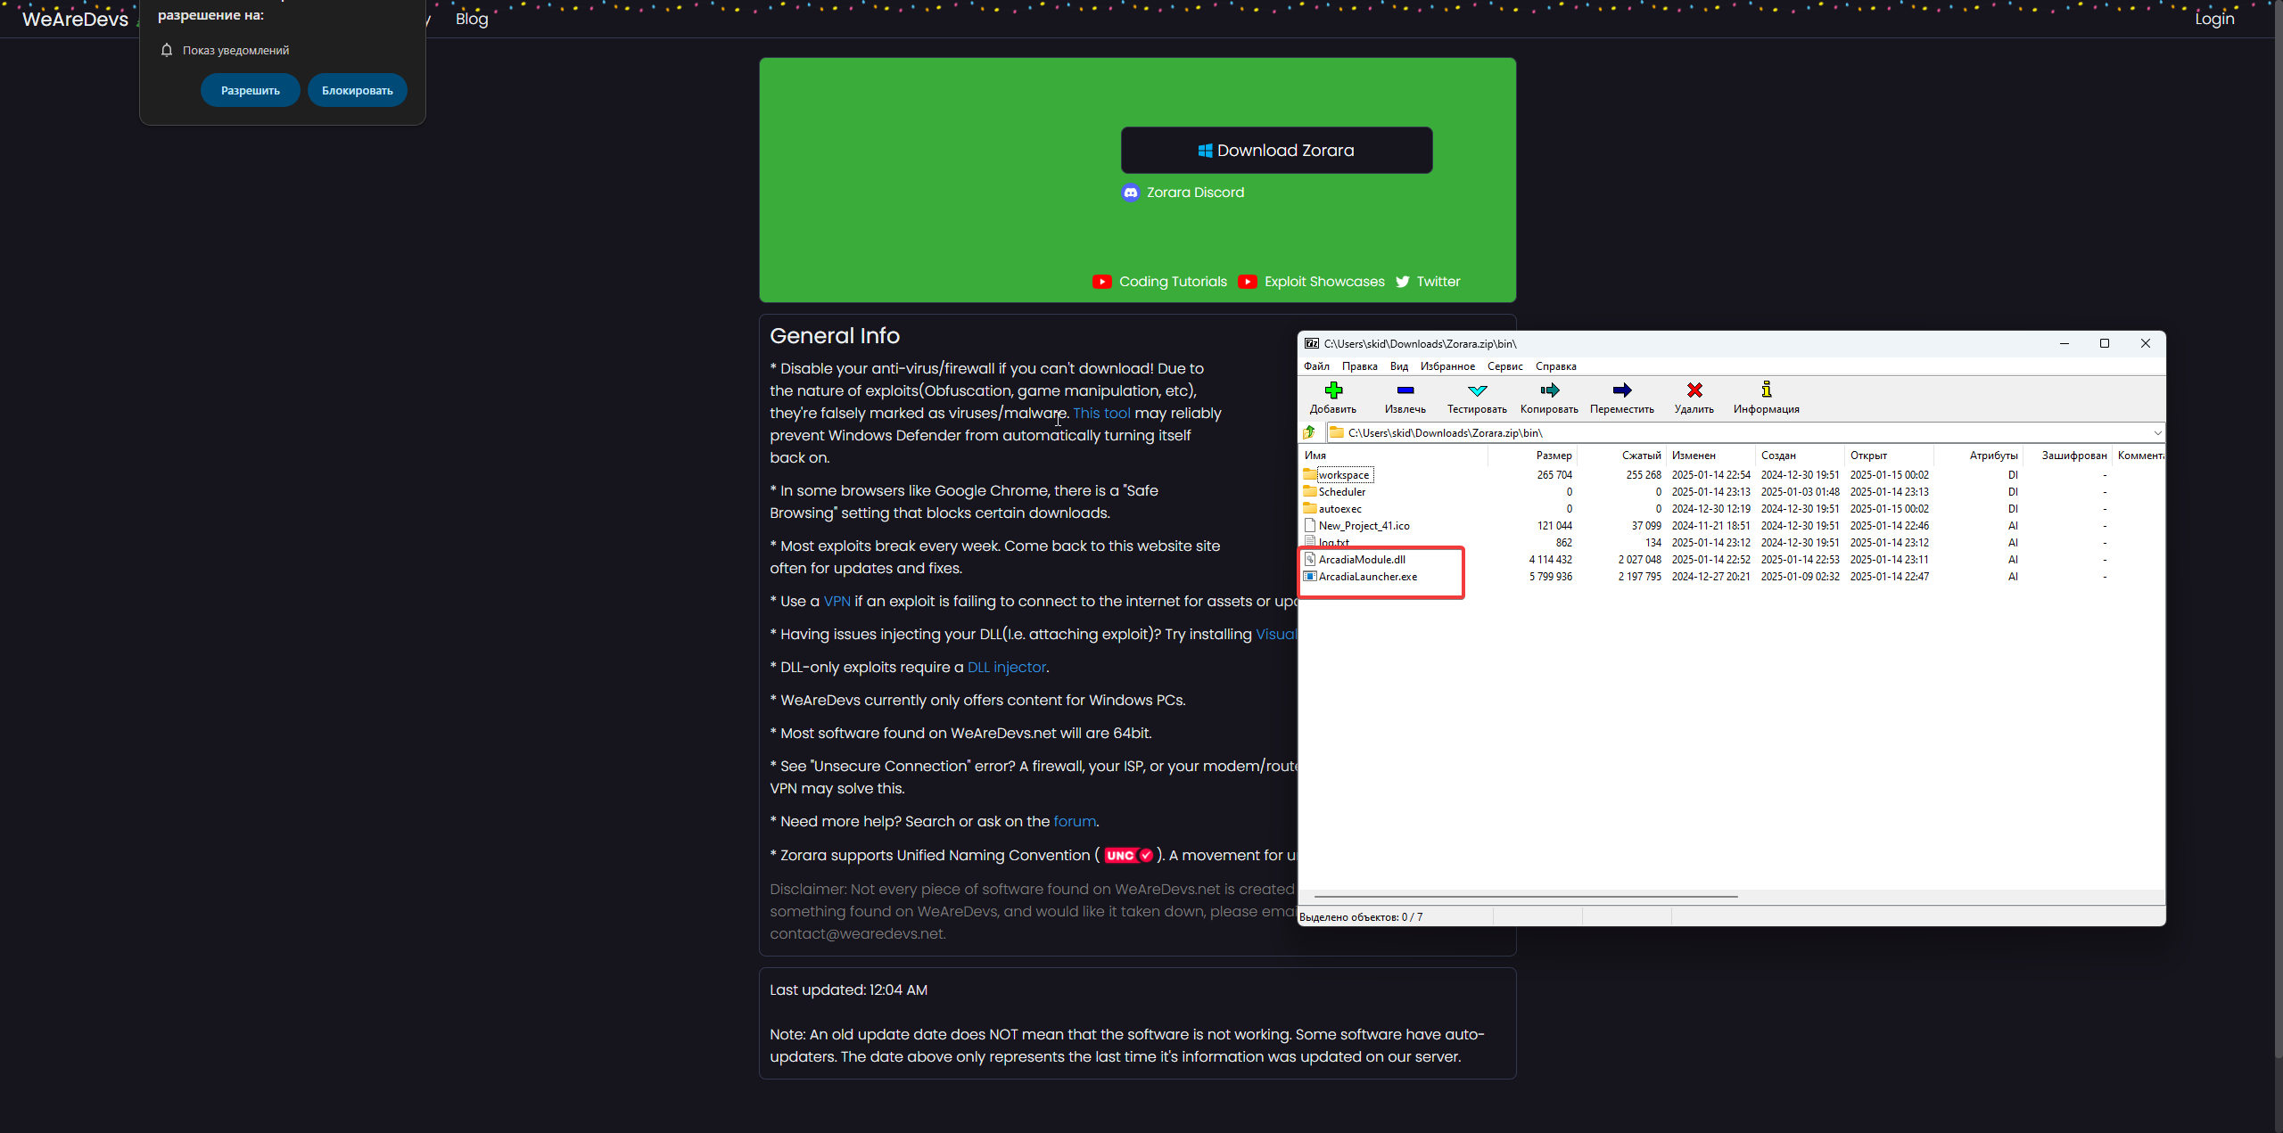The image size is (2283, 1133).
Task: Click the up-folder icon beside address bar
Action: [1309, 432]
